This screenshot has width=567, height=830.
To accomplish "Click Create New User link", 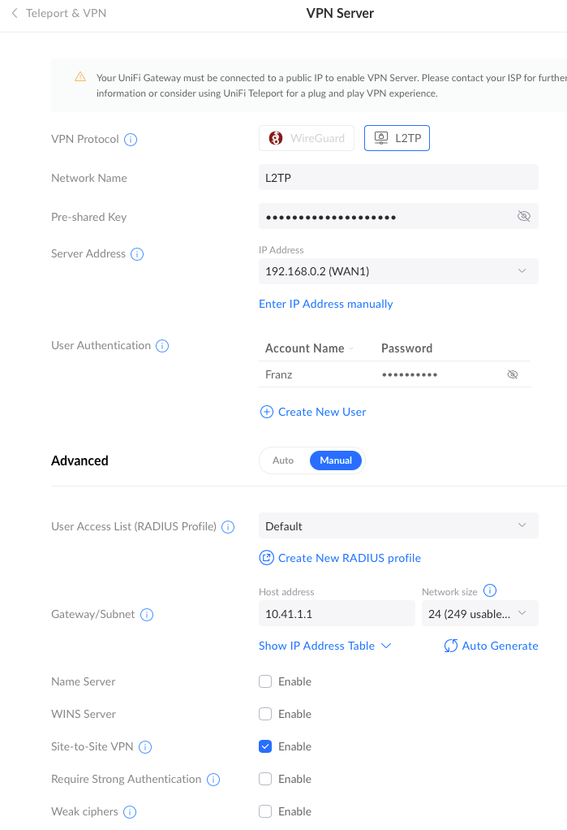I will click(313, 412).
